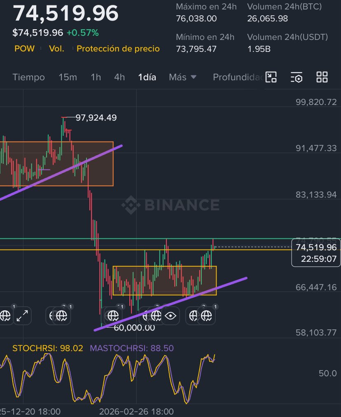Click the fullscreen expand arrows icon
This screenshot has height=417, width=341.
click(22, 316)
